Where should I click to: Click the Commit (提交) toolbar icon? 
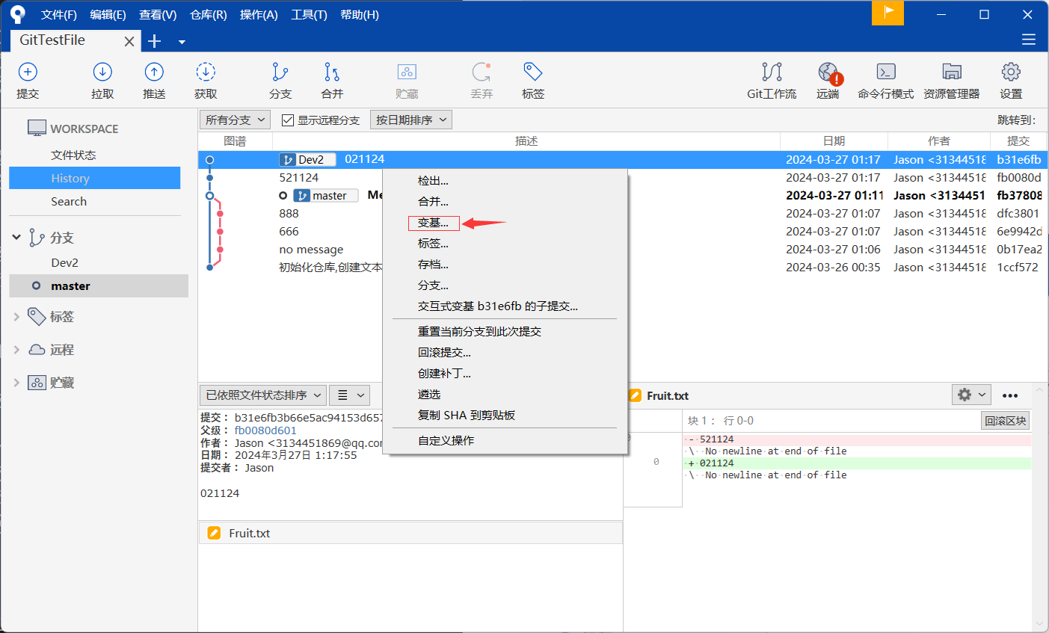click(x=28, y=72)
